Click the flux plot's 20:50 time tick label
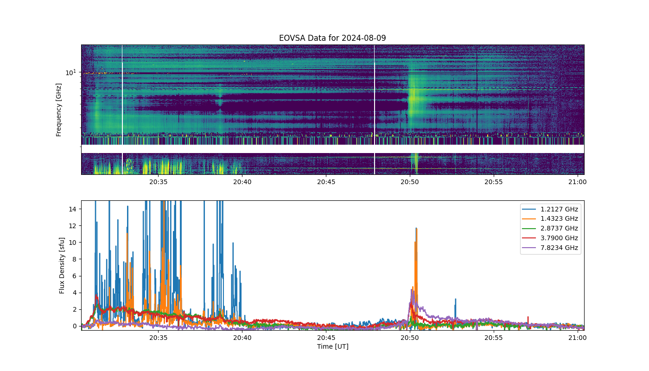This screenshot has height=371, width=649. pyautogui.click(x=410, y=338)
